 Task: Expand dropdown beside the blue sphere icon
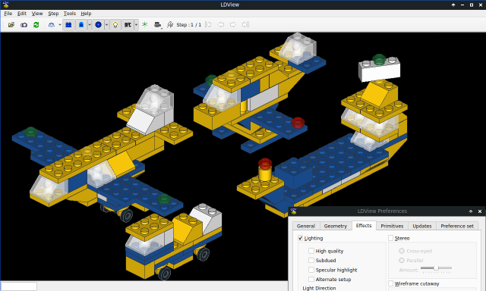tap(106, 25)
